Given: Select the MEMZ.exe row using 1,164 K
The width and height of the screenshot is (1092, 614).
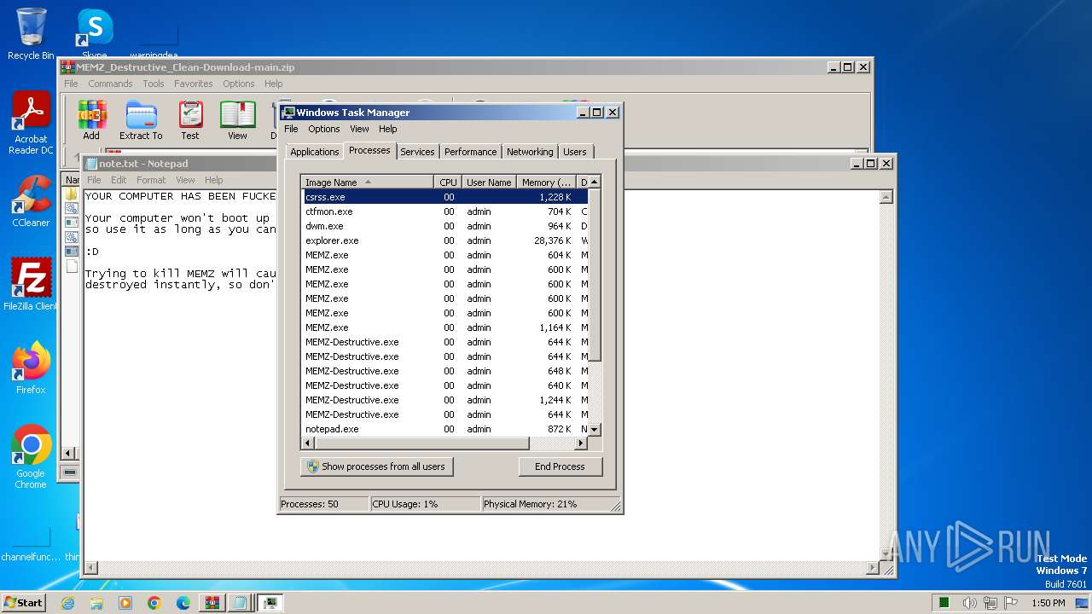Looking at the screenshot, I should (444, 327).
